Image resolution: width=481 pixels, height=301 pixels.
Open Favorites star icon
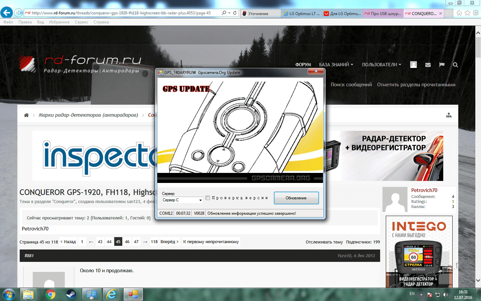pyautogui.click(x=467, y=13)
